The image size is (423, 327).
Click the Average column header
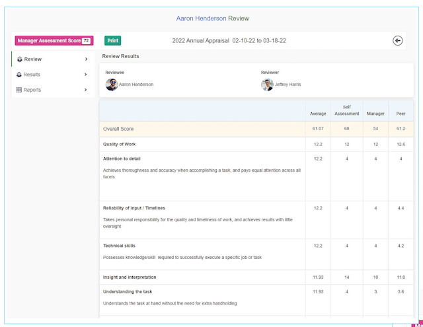click(x=318, y=114)
